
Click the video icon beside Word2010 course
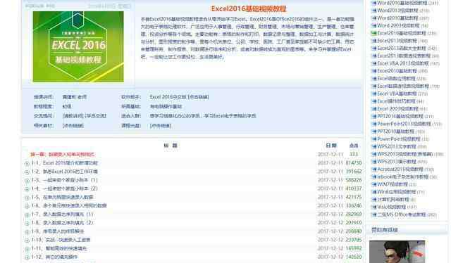pyautogui.click(x=373, y=18)
